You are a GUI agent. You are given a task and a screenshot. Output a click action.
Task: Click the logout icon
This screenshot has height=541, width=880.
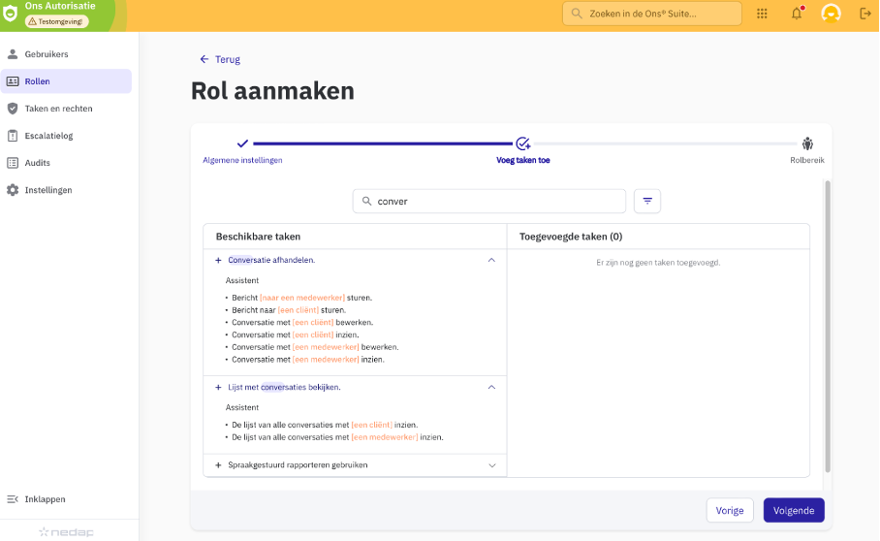865,14
